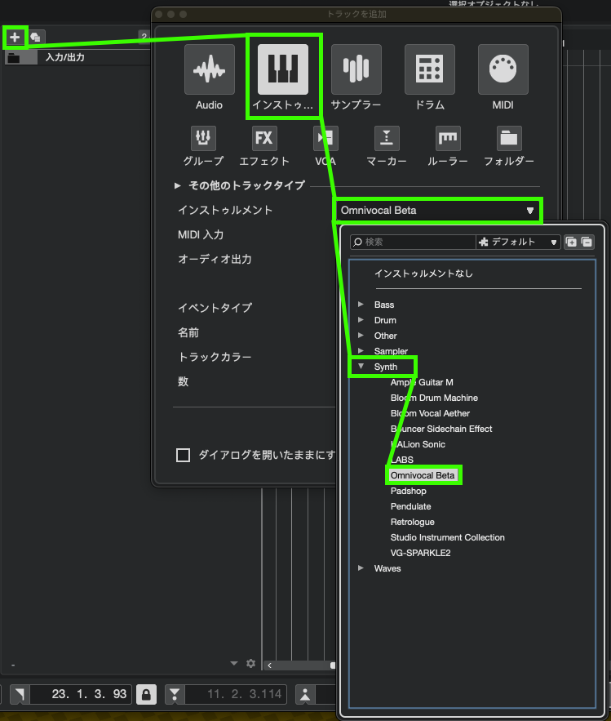Select the Drum track type icon
The image size is (611, 721).
[x=430, y=70]
